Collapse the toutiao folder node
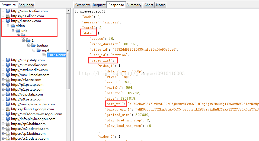259x141 pixels. tap(28, 45)
